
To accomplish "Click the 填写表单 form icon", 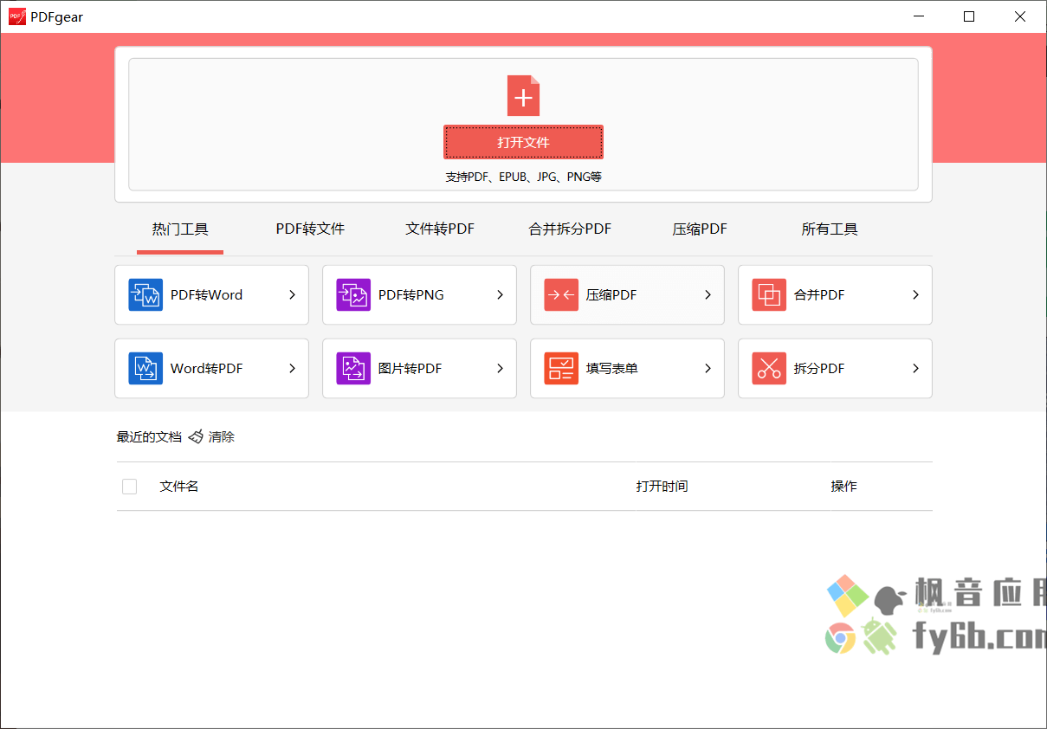I will tap(561, 369).
